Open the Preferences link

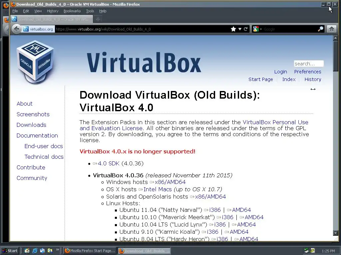tap(307, 72)
